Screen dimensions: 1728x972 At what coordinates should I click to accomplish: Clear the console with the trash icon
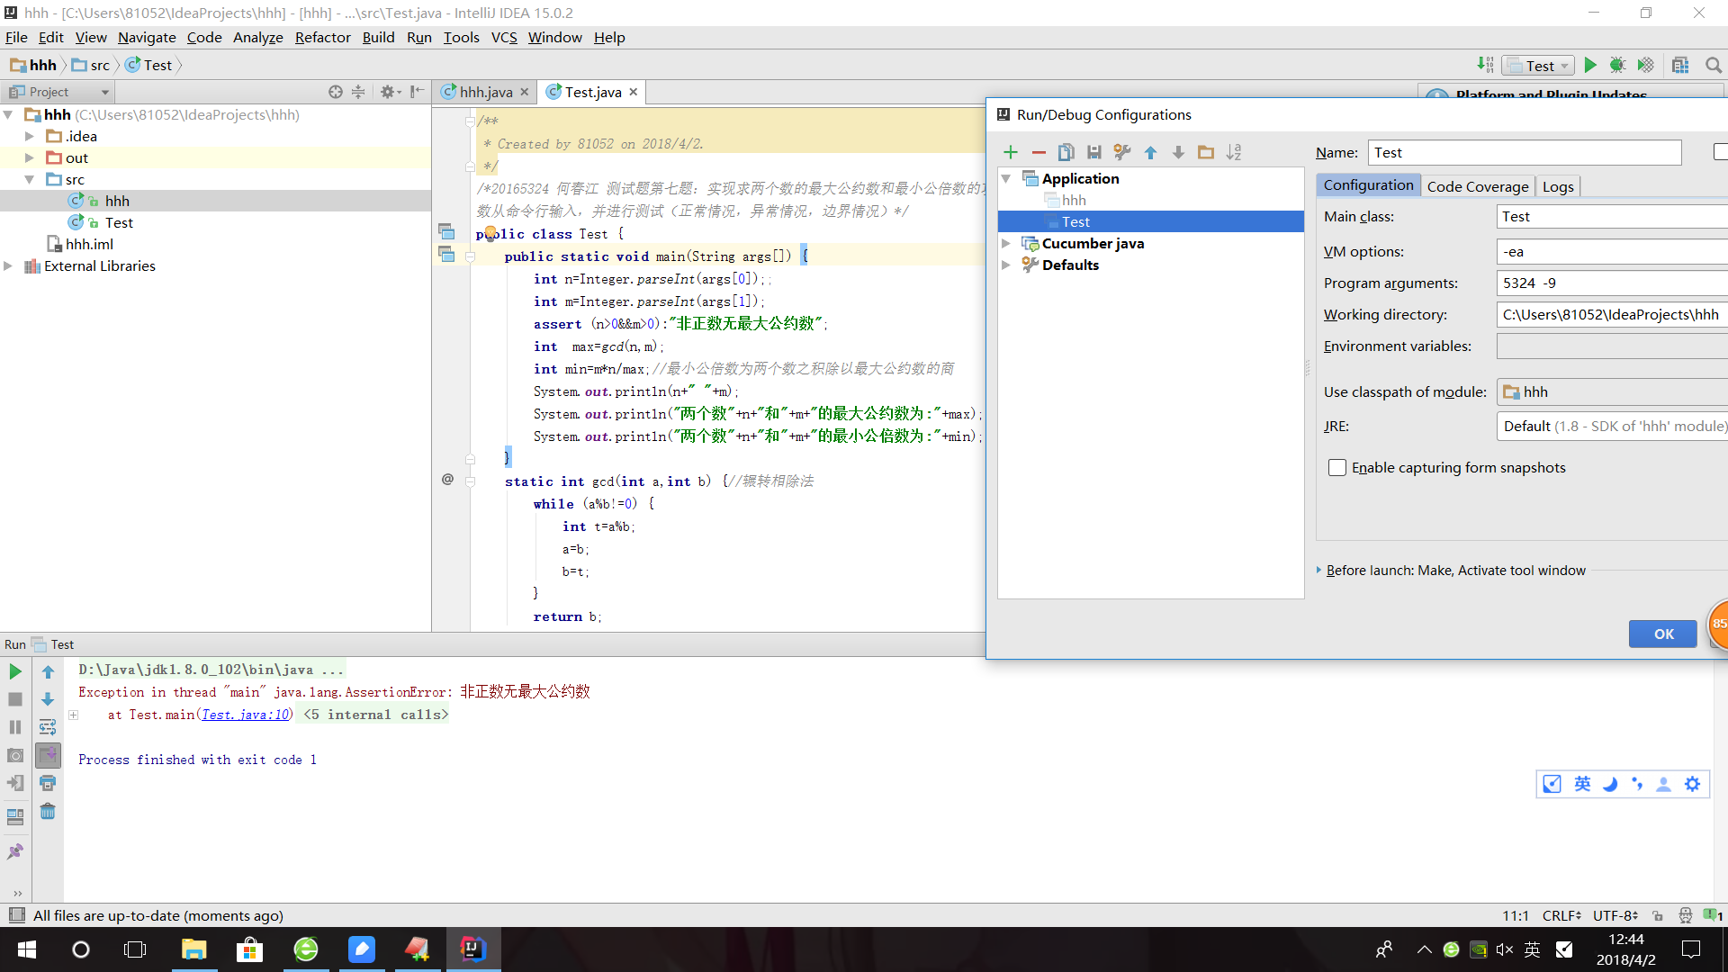coord(48,812)
